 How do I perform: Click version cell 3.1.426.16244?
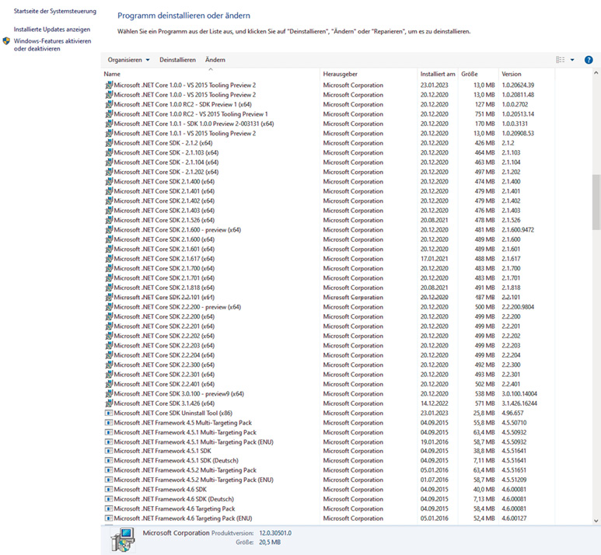[519, 403]
